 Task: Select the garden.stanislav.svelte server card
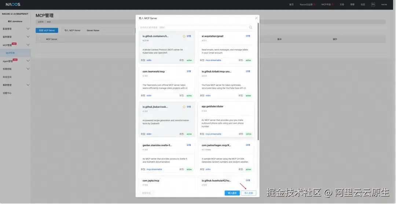click(x=167, y=156)
